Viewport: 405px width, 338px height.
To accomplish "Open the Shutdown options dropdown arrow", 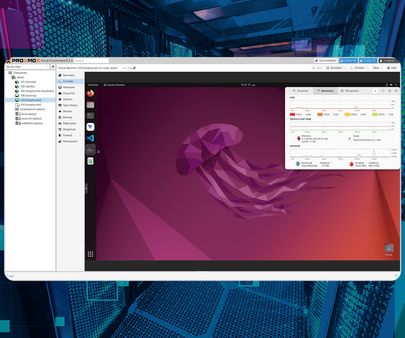I will tap(345, 68).
